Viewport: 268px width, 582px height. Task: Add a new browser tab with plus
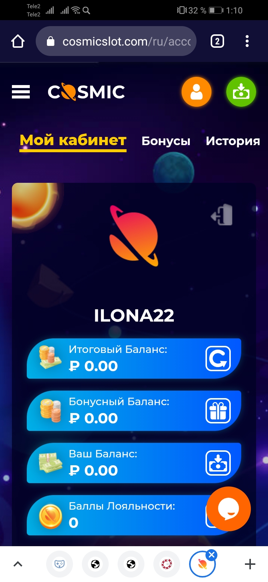250,564
